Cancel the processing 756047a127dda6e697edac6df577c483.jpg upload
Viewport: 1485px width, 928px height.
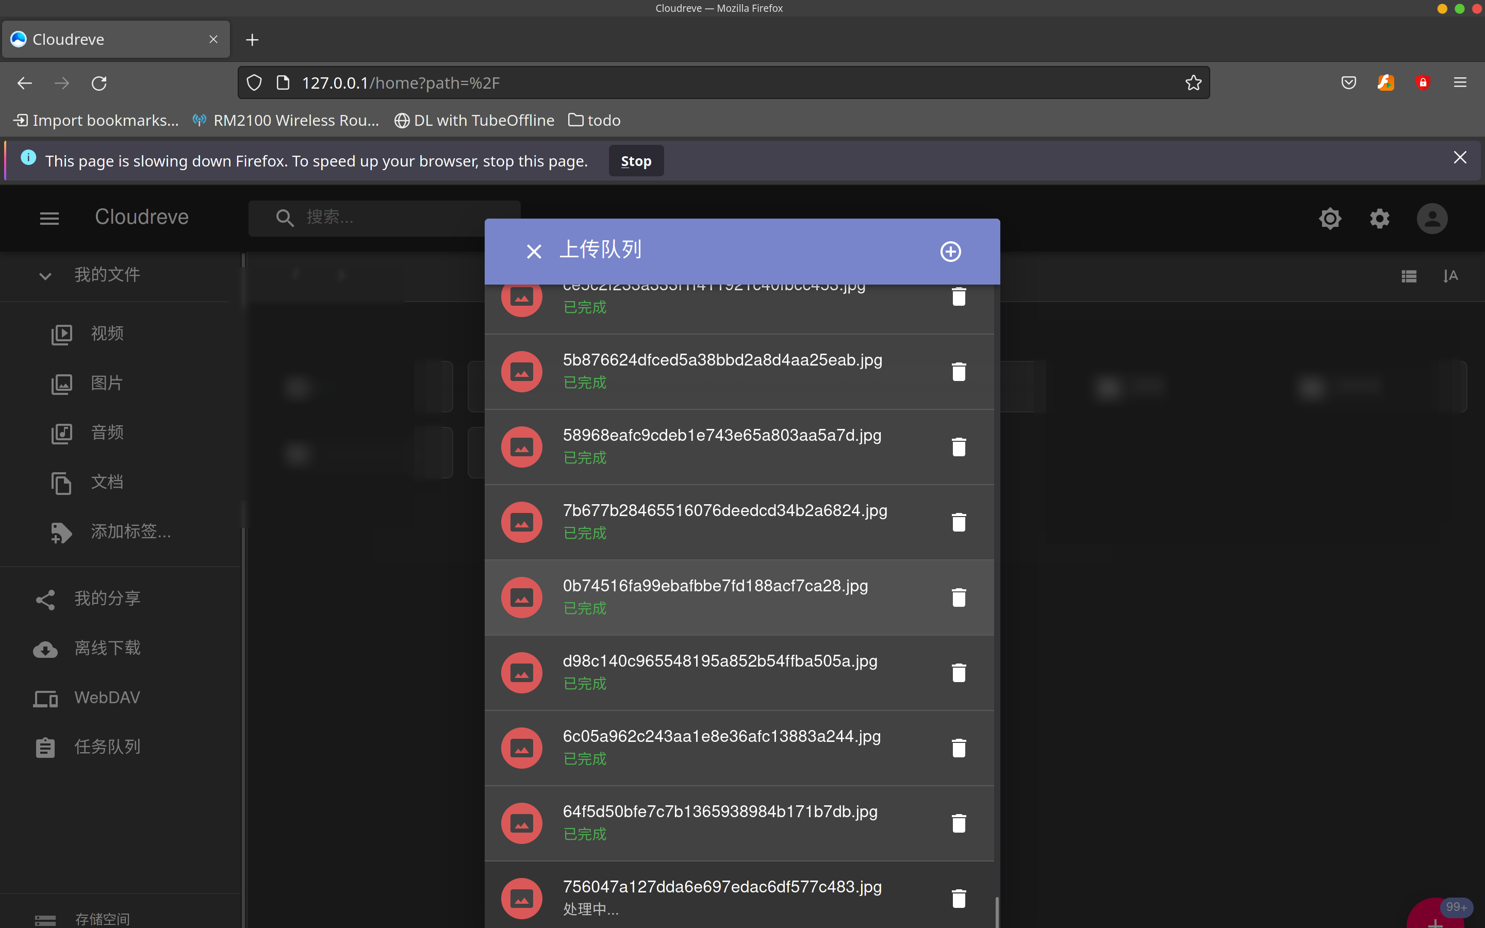click(x=959, y=899)
